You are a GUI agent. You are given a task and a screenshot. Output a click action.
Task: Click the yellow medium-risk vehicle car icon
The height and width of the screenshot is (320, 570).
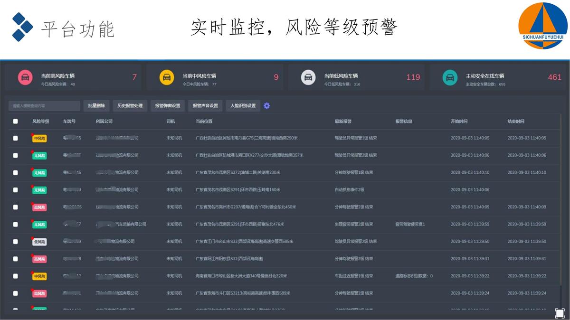click(166, 77)
